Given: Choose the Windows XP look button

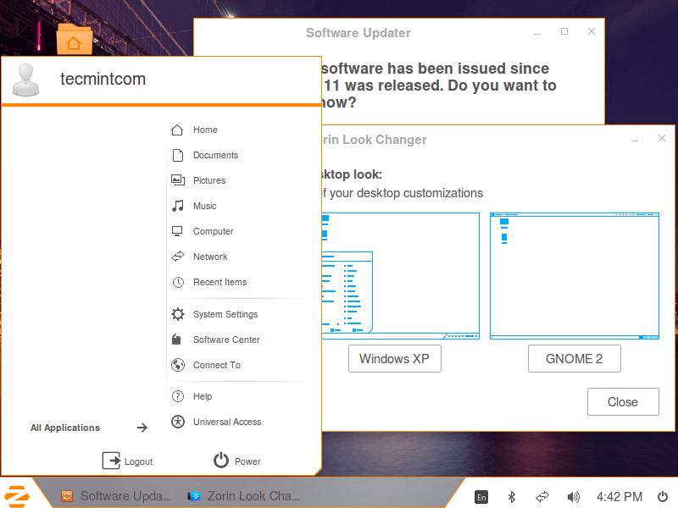Looking at the screenshot, I should [x=395, y=358].
